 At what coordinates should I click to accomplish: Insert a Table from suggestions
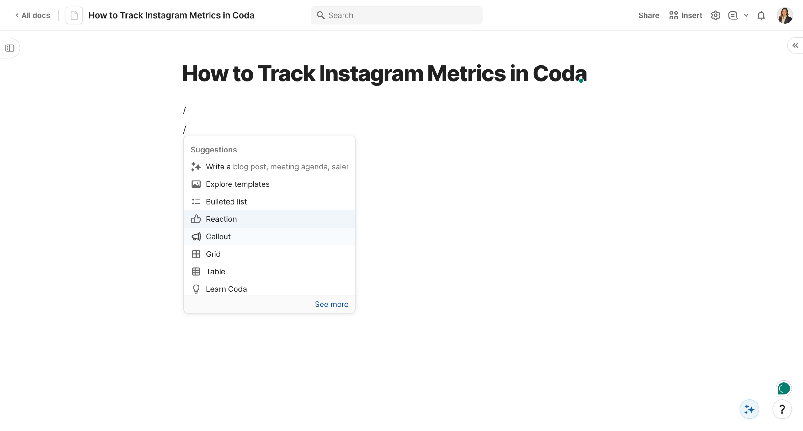coord(215,271)
